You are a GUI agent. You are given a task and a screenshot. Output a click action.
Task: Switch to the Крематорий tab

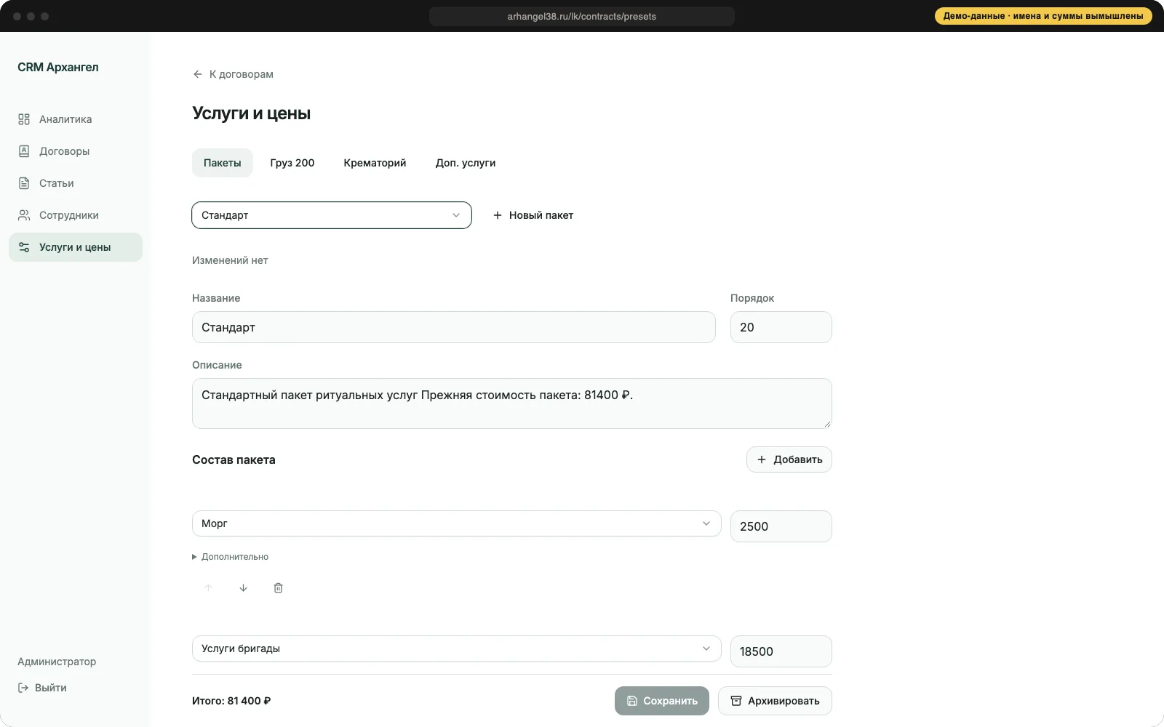click(x=375, y=163)
